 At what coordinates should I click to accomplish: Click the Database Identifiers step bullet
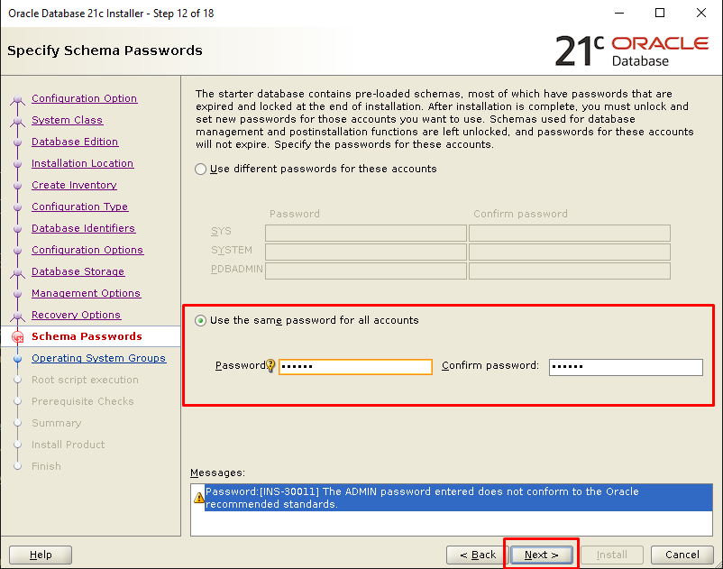[17, 229]
